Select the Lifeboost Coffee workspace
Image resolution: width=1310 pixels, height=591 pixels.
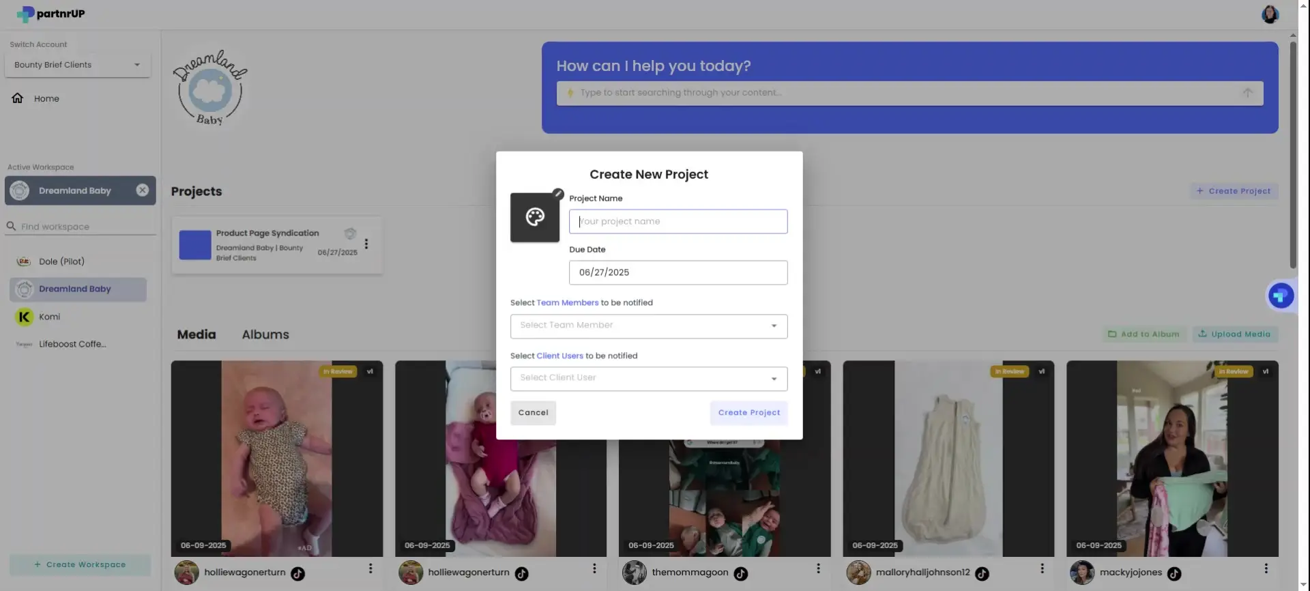(x=78, y=345)
